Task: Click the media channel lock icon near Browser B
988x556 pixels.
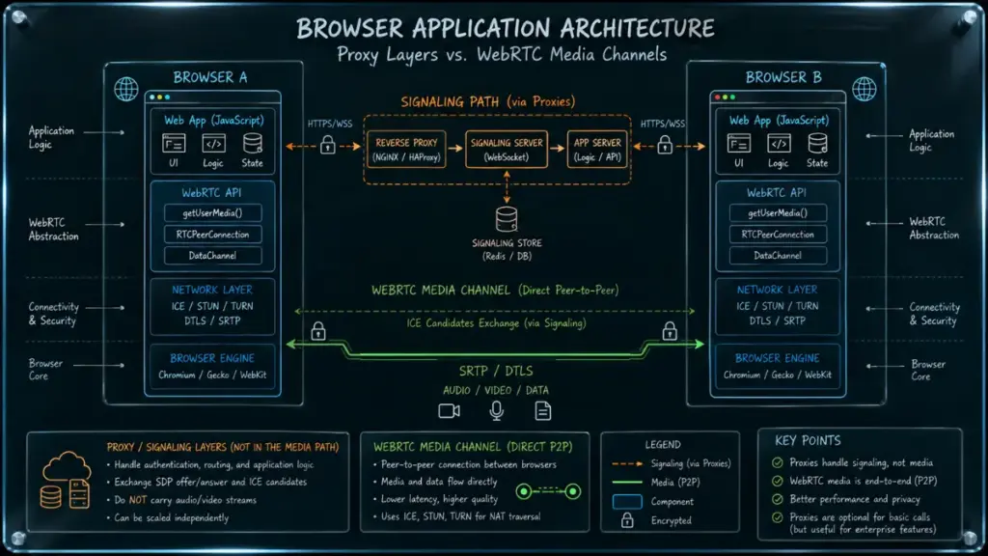Action: tap(670, 330)
